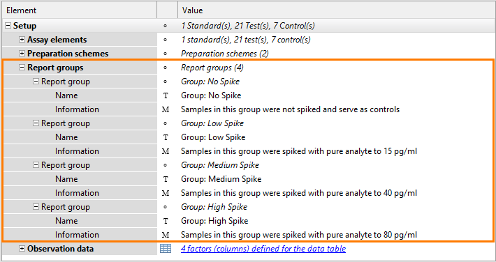
Task: Click the T icon next to Group: Medium Spike
Action: click(x=166, y=179)
